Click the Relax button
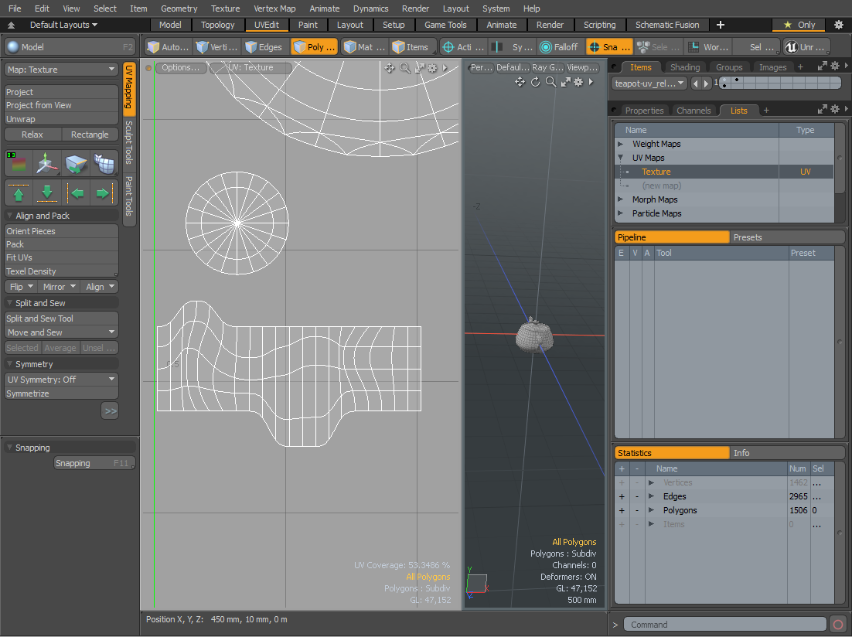852x637 pixels. [x=32, y=135]
